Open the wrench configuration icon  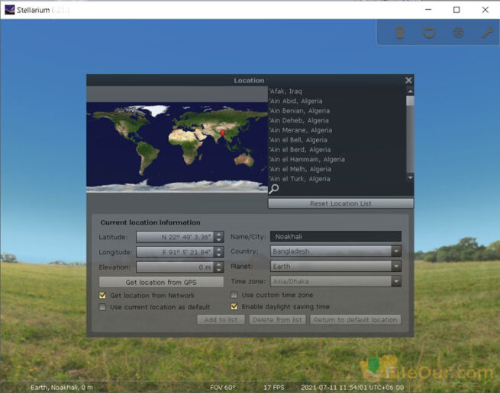point(487,33)
